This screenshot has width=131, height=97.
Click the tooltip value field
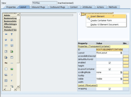110,76
